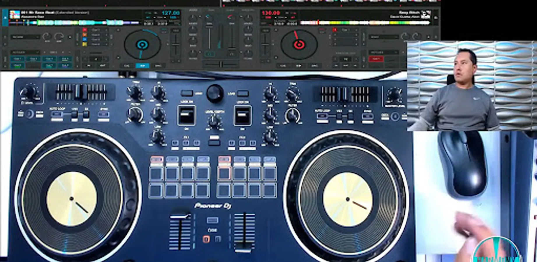537x262 pixels.
Task: Click the left deck pitch fader
Action: 176,45
